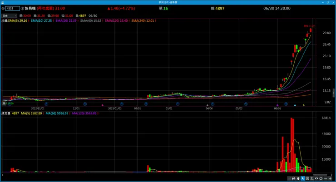Click the month marker near 02/01
Image resolution: width=336 pixels, height=182 pixels.
(x=146, y=104)
